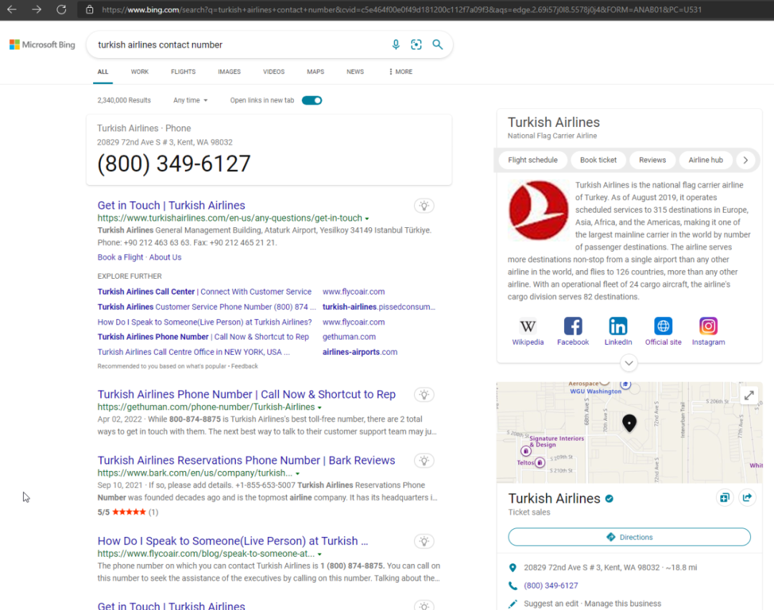
Task: Open Turkish Airlines Phone Number gethuman result title
Action: [x=247, y=394]
